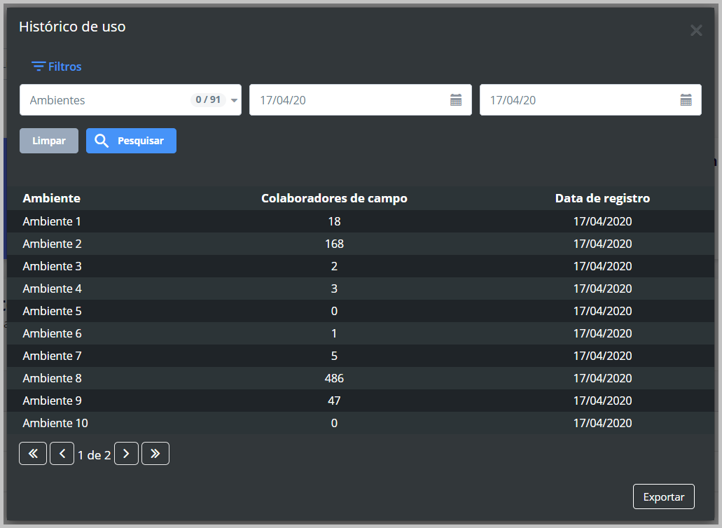This screenshot has height=528, width=722.
Task: Jump to last page of results
Action: pyautogui.click(x=155, y=454)
